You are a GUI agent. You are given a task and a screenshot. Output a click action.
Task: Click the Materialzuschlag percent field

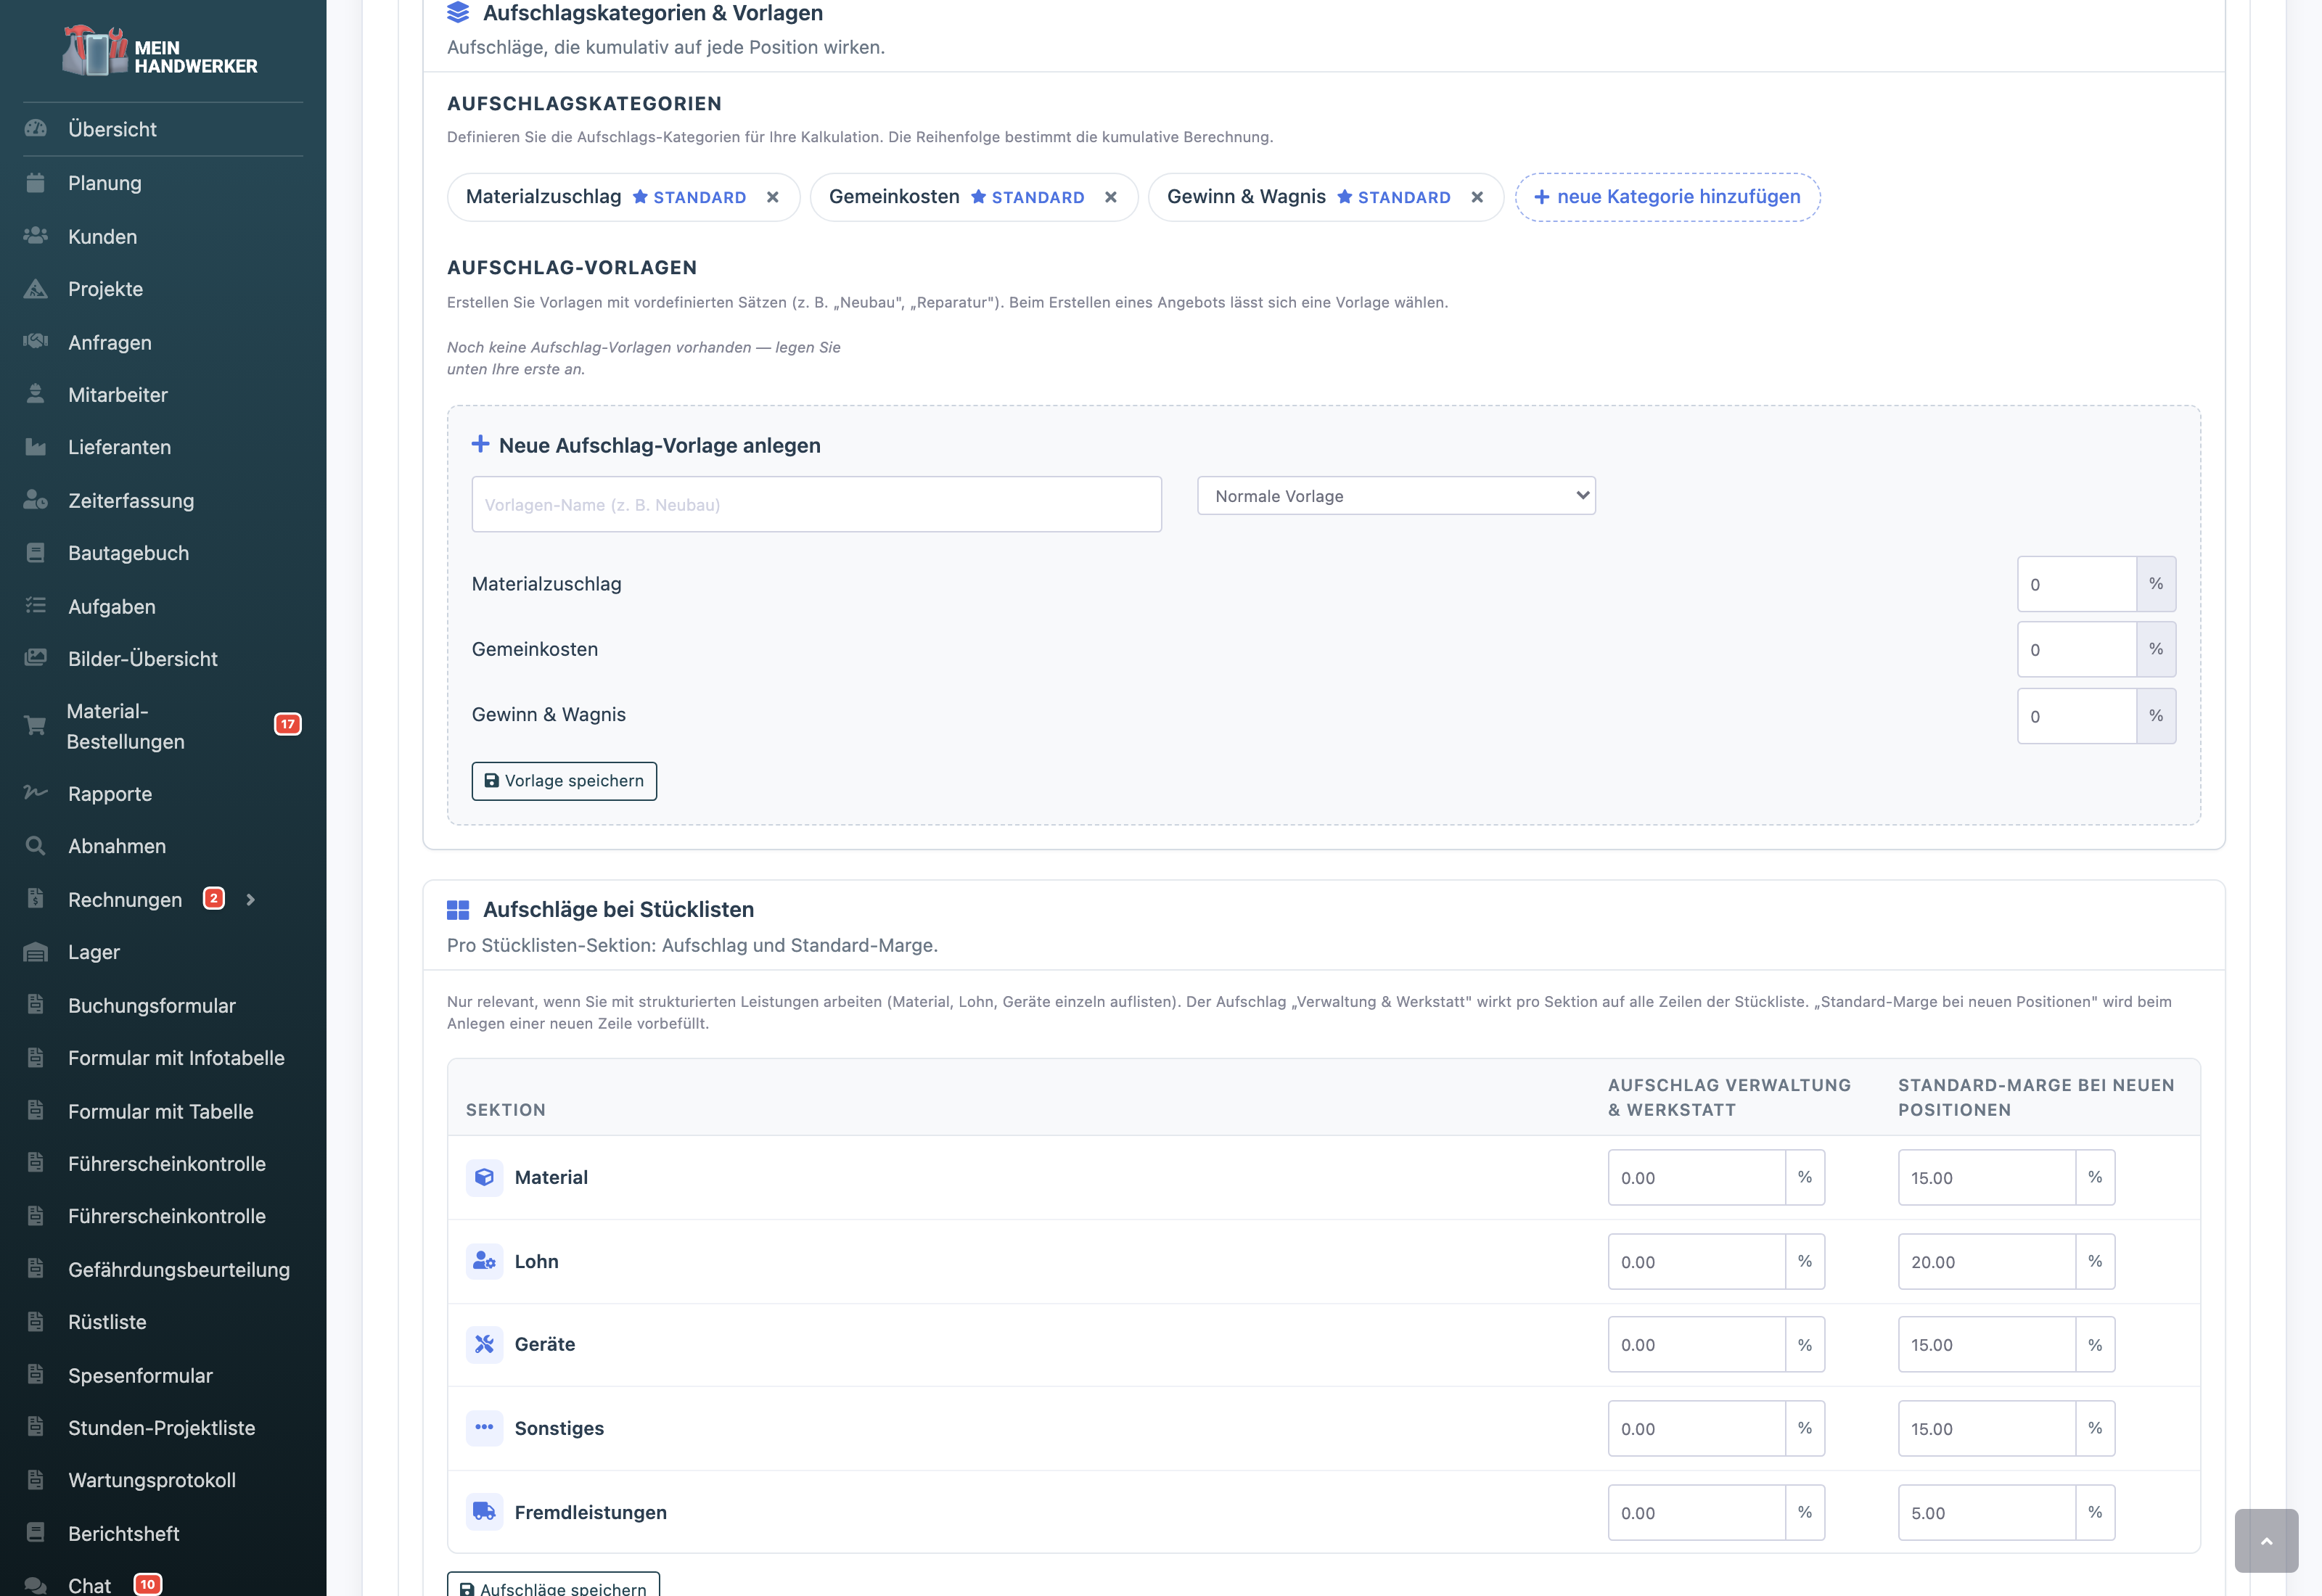coord(2077,584)
